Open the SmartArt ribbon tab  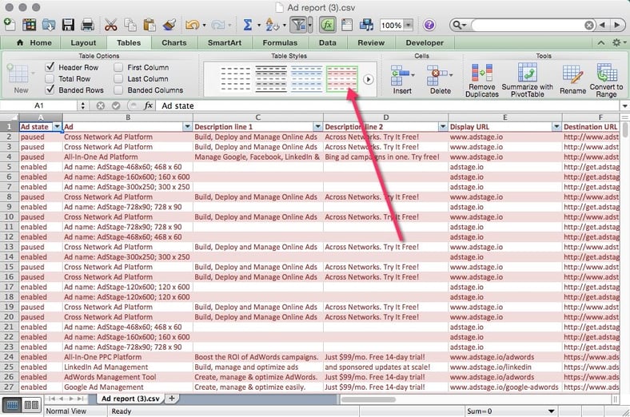pyautogui.click(x=225, y=42)
